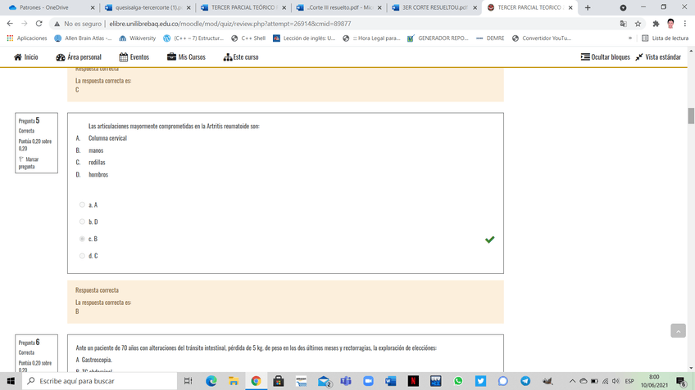
Task: Open Amazon taskbar icon
Action: coord(302,381)
